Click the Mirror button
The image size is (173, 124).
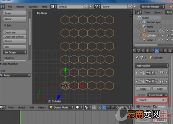pos(15,19)
